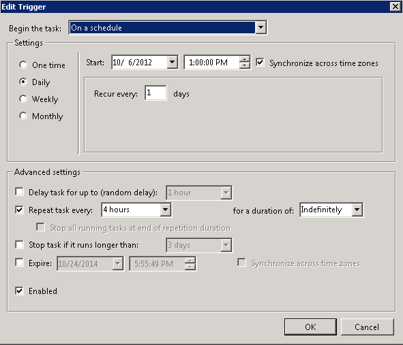
Task: Click the OK button
Action: click(x=310, y=327)
